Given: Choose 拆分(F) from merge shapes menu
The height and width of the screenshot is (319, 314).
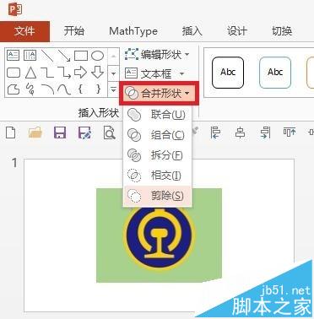Looking at the screenshot, I should coord(157,155).
